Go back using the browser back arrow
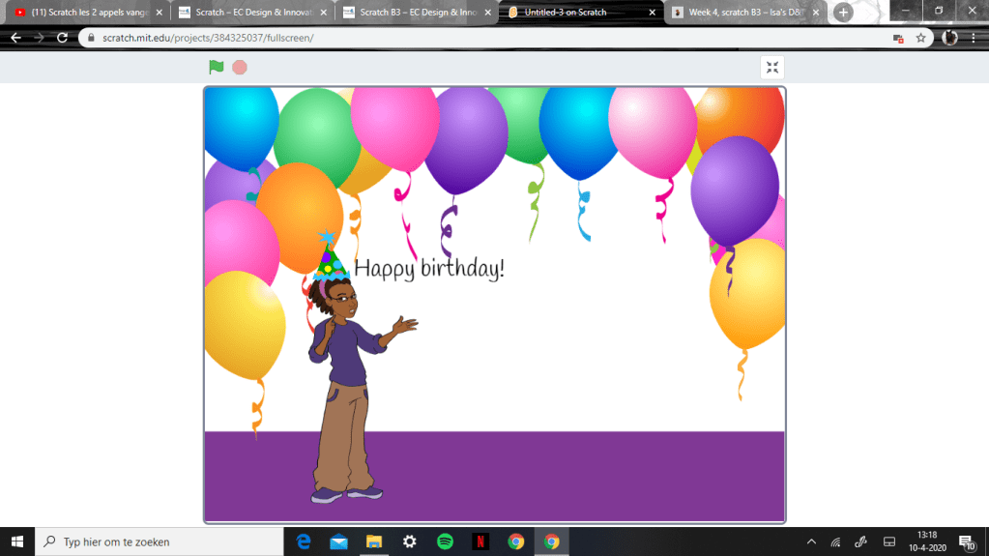Image resolution: width=989 pixels, height=556 pixels. tap(15, 38)
